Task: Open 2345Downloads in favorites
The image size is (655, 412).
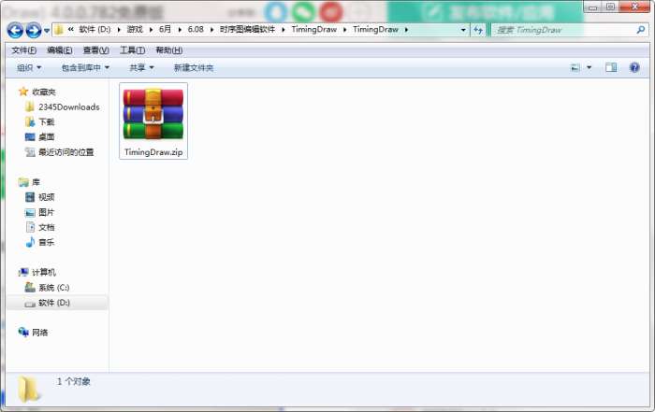Action: (69, 107)
